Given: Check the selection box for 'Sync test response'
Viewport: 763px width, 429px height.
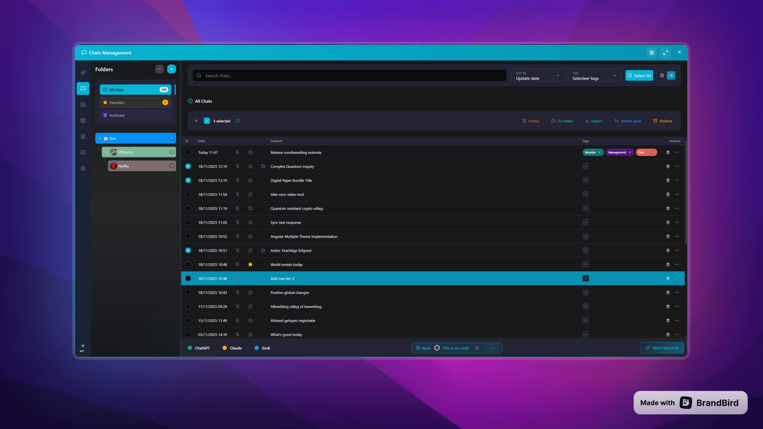Looking at the screenshot, I should (188, 222).
